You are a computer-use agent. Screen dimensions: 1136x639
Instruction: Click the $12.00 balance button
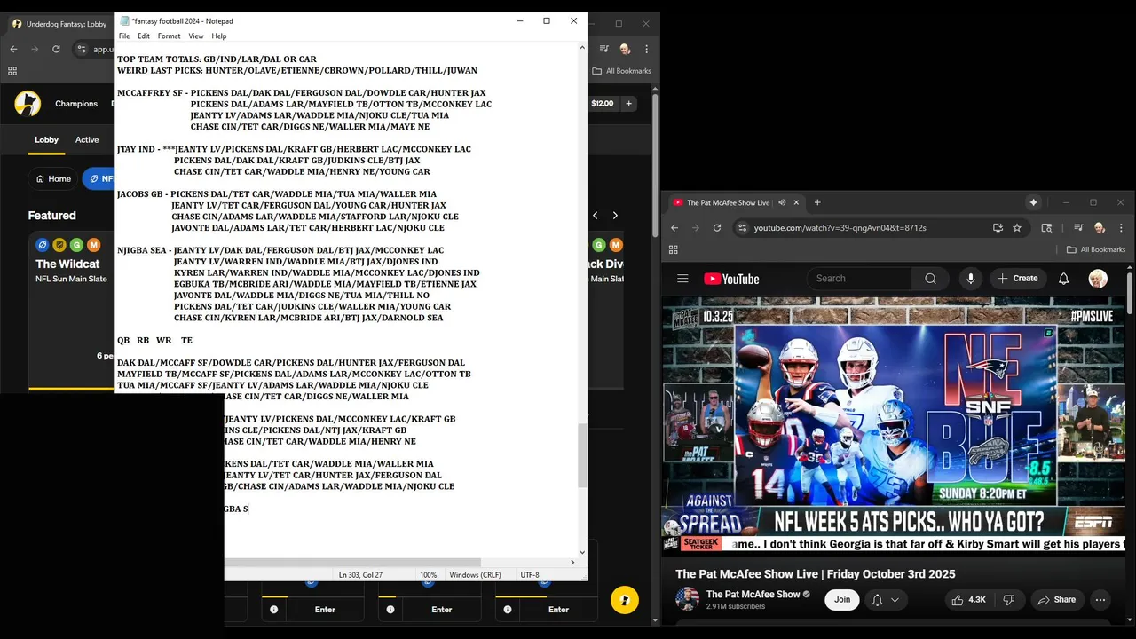tap(603, 104)
